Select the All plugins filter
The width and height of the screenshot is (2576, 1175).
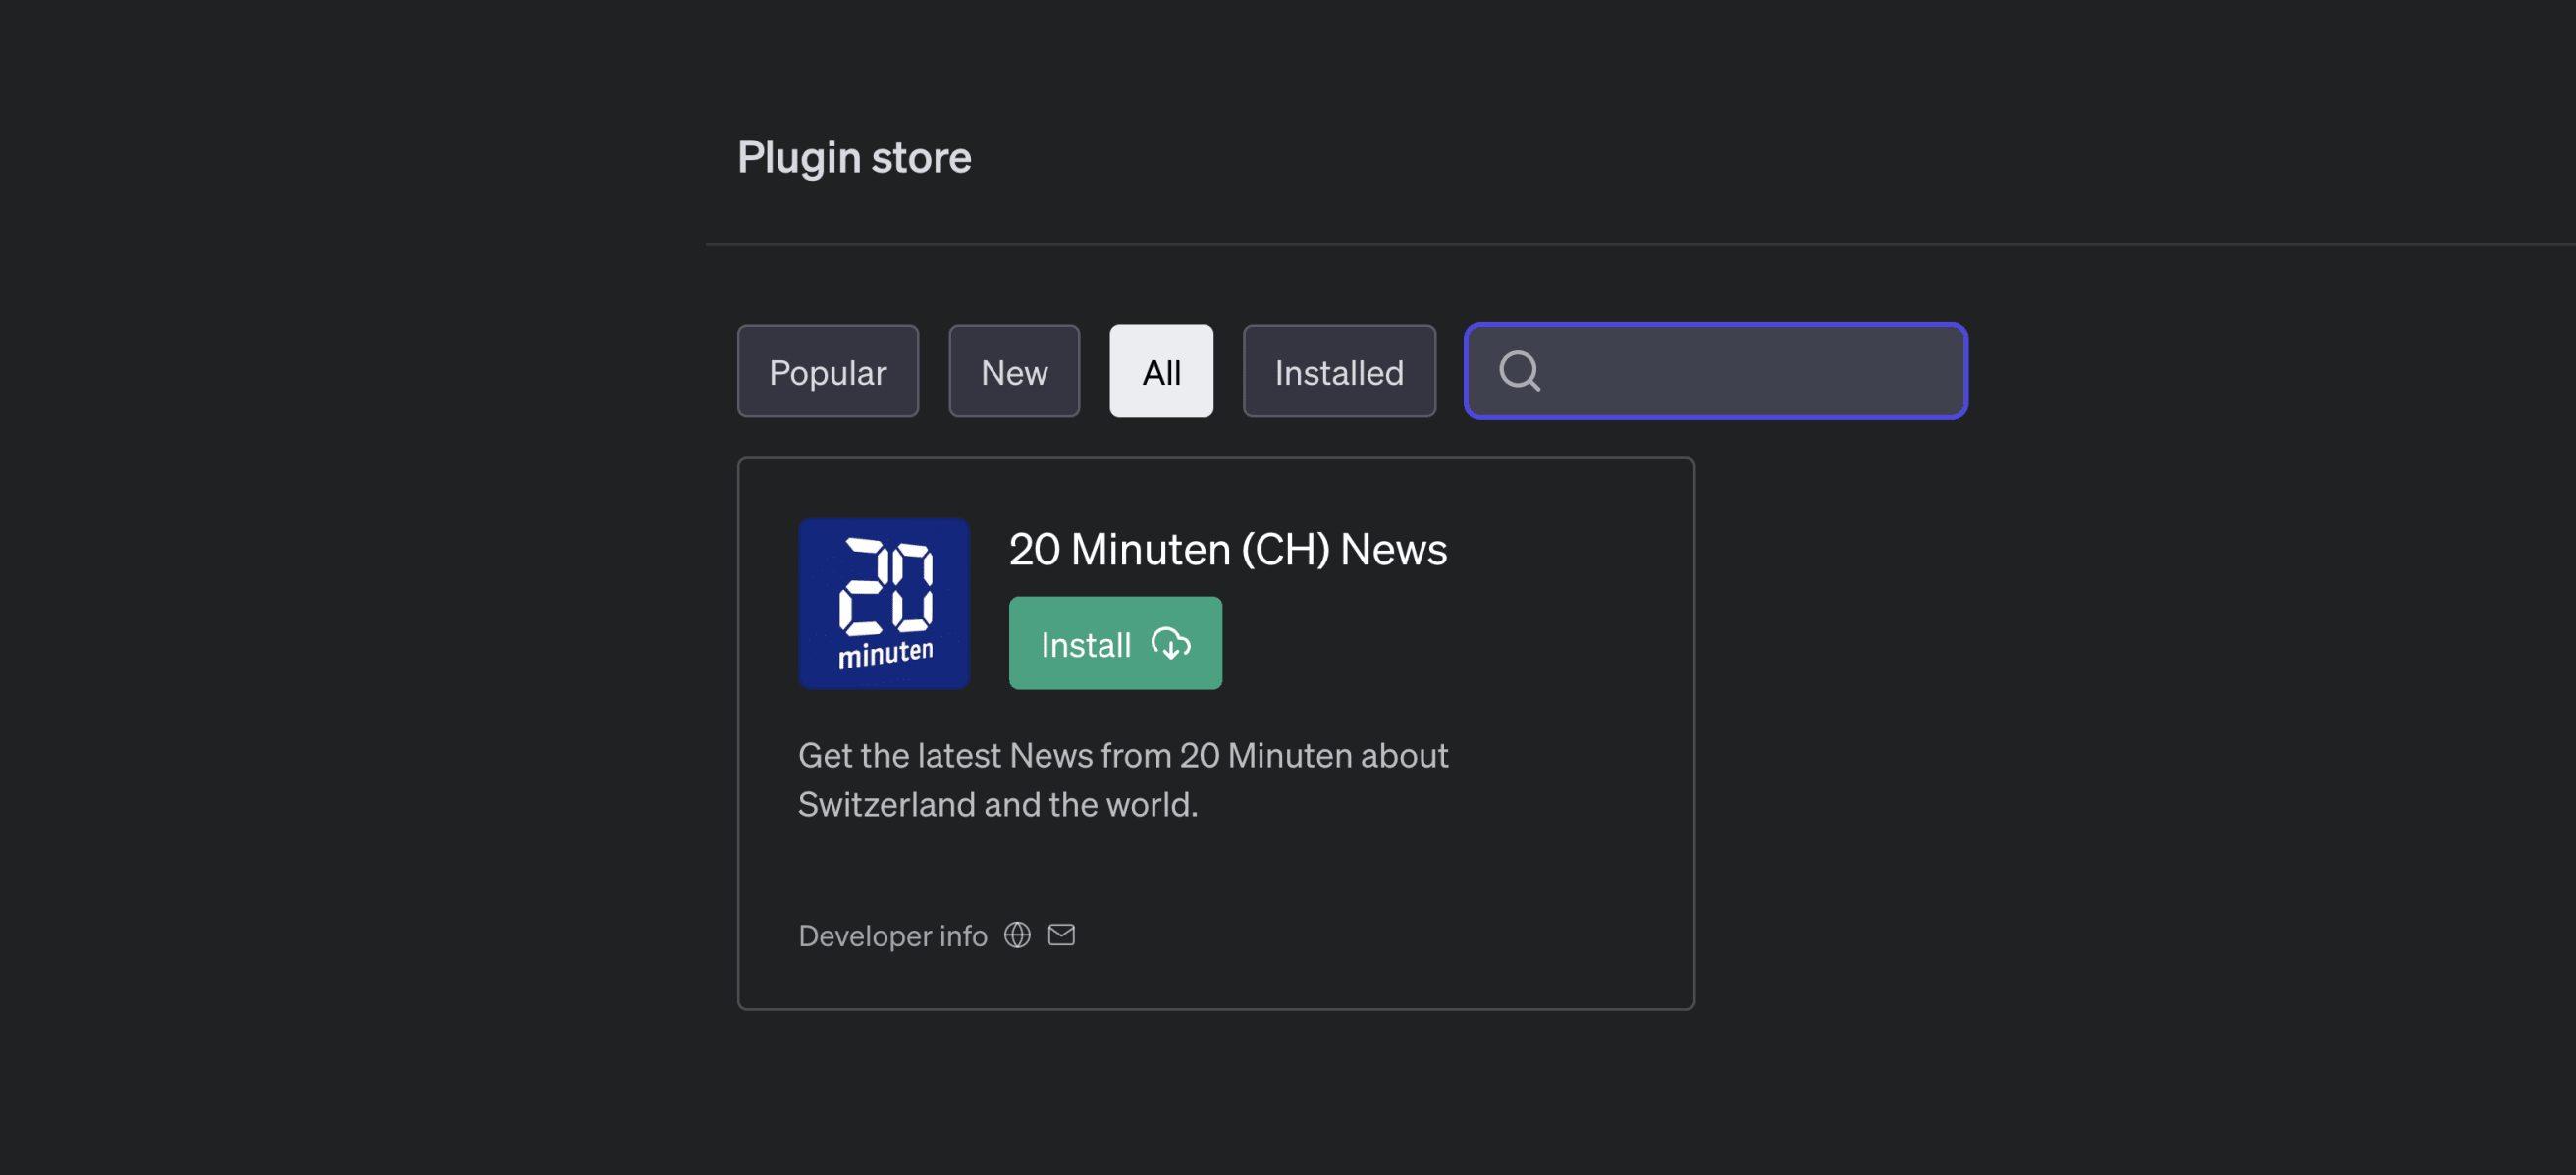pyautogui.click(x=1161, y=371)
